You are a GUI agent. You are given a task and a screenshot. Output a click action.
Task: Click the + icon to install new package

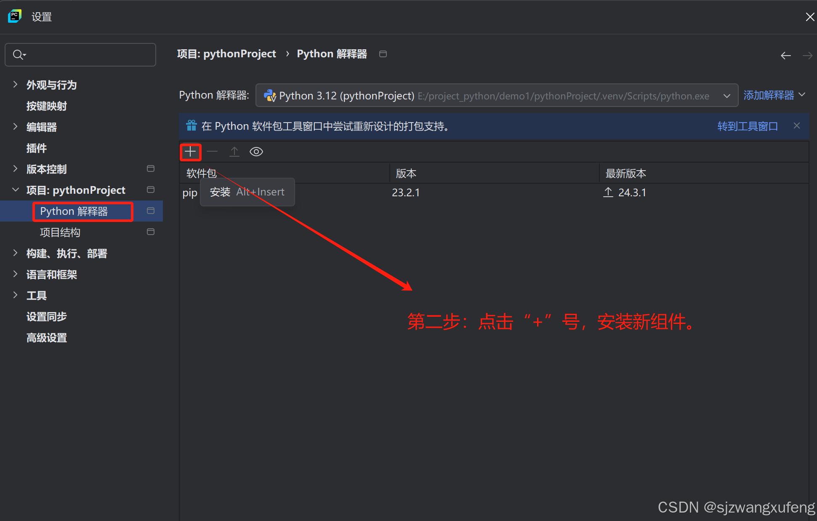[190, 152]
